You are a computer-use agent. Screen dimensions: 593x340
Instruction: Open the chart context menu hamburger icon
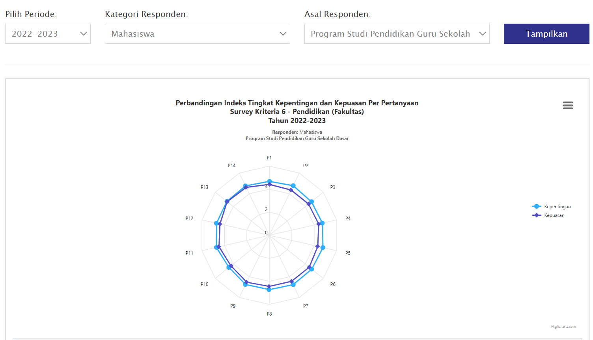click(568, 105)
